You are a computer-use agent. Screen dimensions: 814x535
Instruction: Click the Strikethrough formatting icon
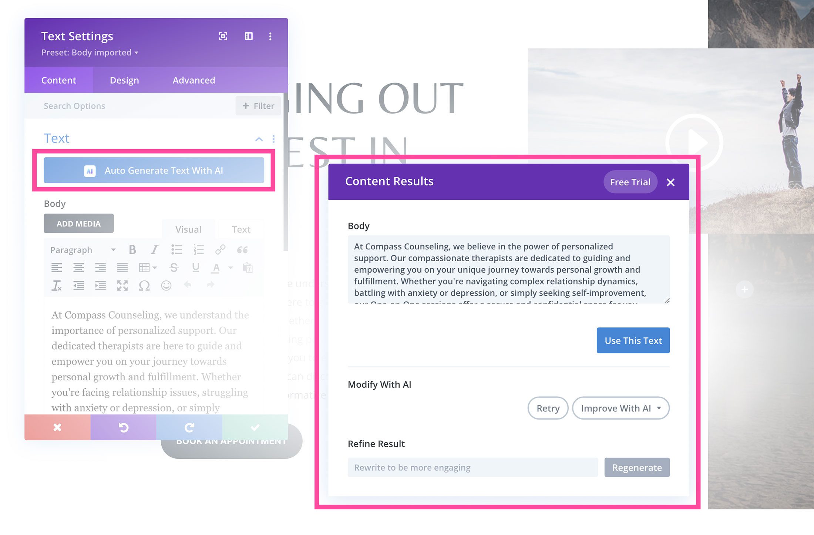point(174,267)
